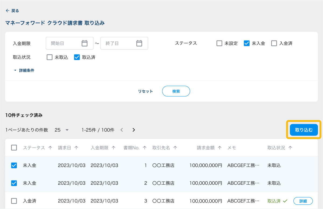Open the start date calendar picker
Image resolution: width=323 pixels, height=209 pixels.
pyautogui.click(x=85, y=43)
